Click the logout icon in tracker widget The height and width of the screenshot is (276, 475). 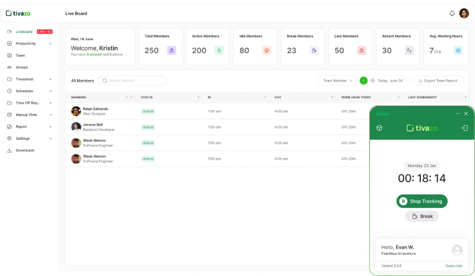[x=465, y=128]
